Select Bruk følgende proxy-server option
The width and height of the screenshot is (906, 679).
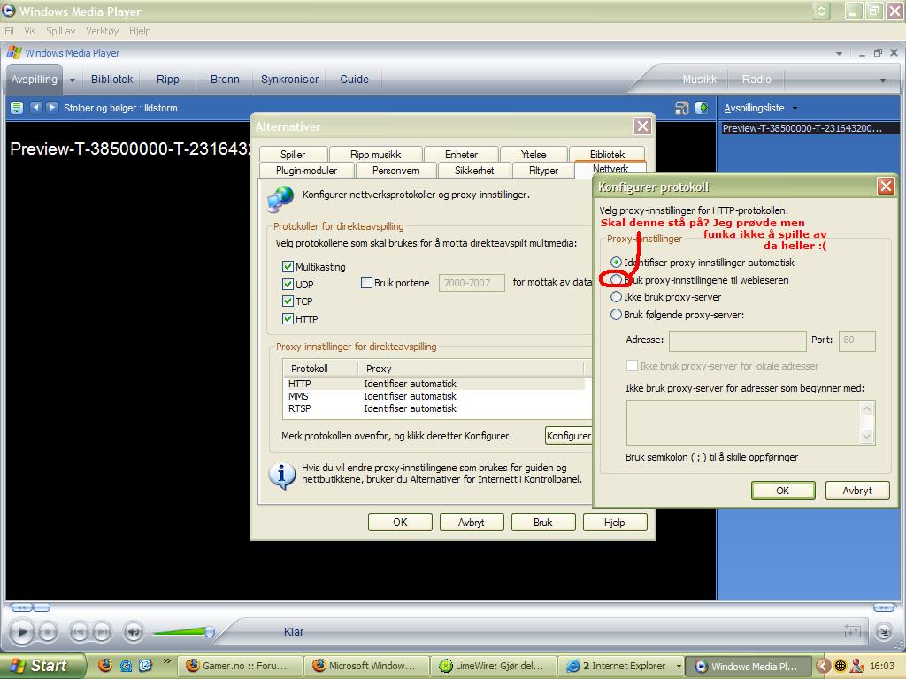click(616, 314)
